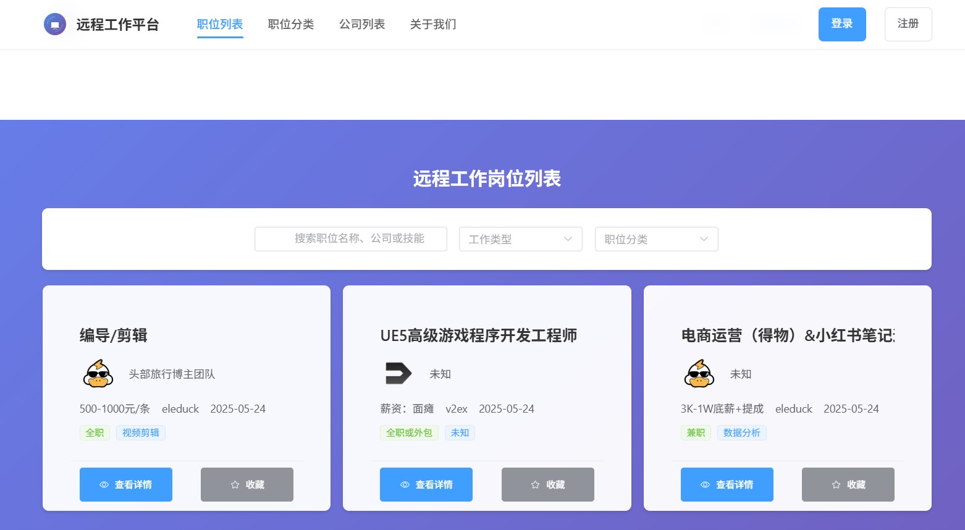Screen dimensions: 965x530
Task: View details of the 编导/剪辑 job
Action: [126, 484]
